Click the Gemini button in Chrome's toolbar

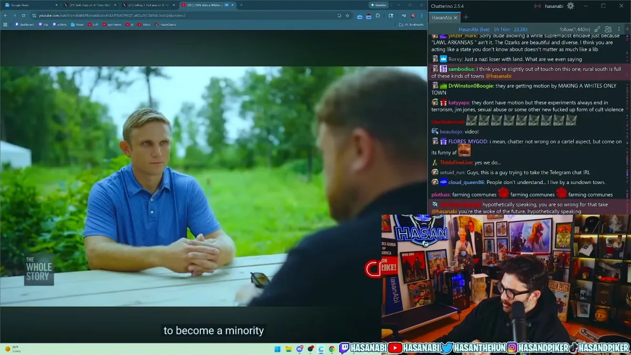[379, 5]
